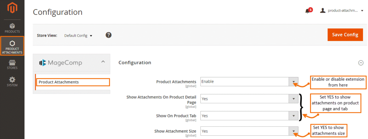Collapse the Configuration section circle arrow
The height and width of the screenshot is (139, 368).
(x=361, y=63)
